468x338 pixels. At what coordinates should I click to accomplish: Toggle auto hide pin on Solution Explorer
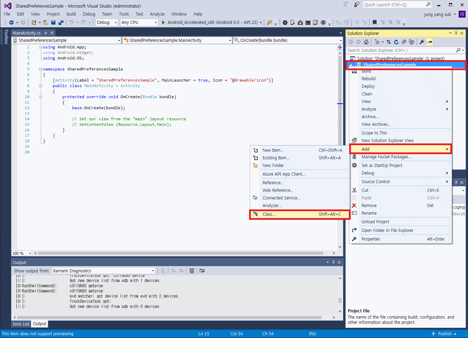tap(456, 33)
